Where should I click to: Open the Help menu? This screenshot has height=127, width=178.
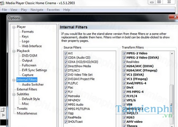(x=67, y=10)
